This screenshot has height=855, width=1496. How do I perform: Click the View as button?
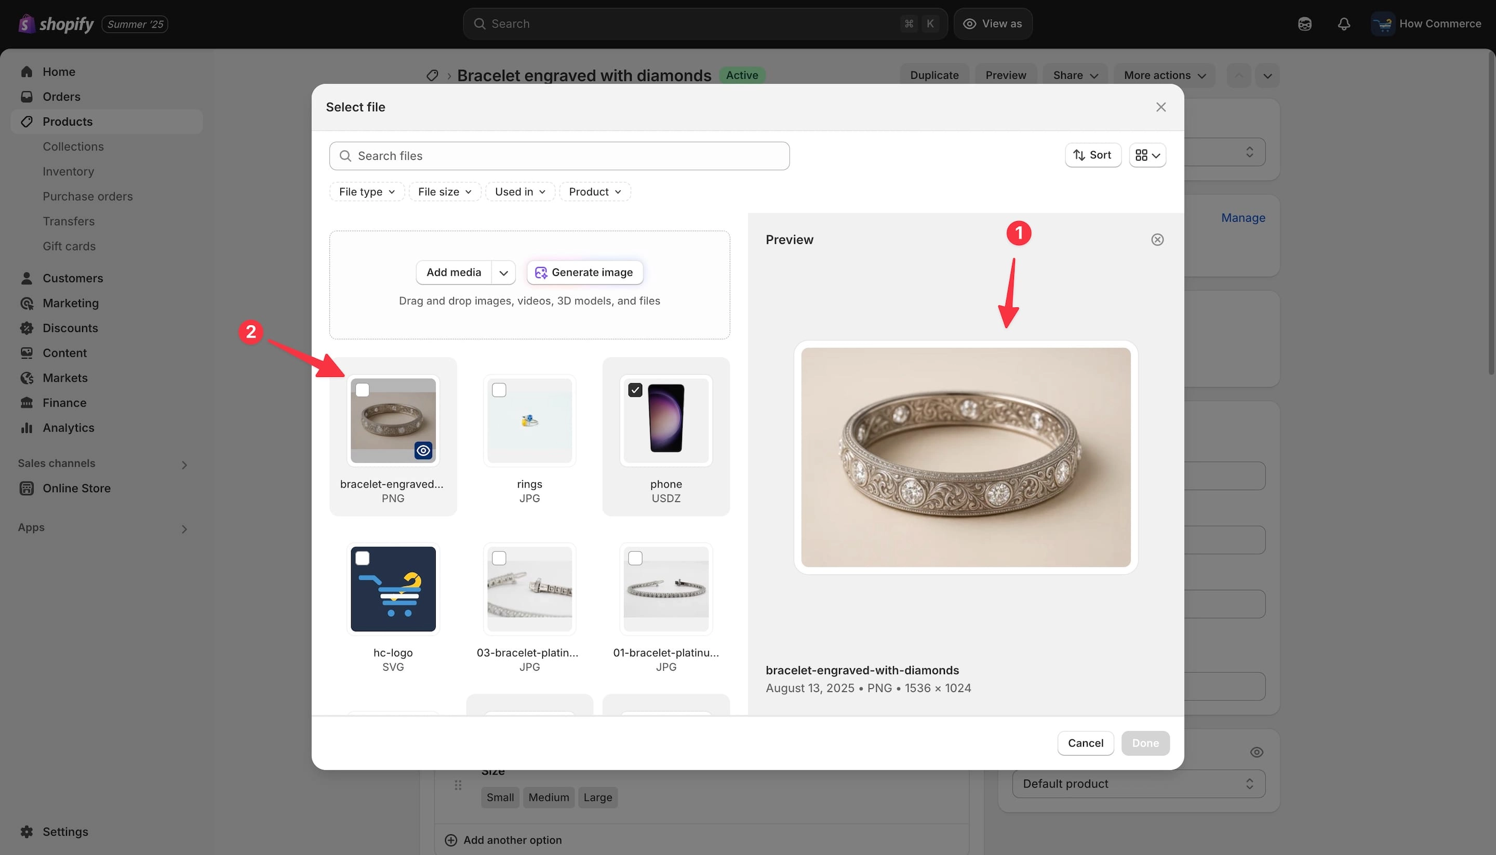point(993,23)
